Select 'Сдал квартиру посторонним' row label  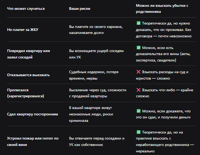point(32,114)
